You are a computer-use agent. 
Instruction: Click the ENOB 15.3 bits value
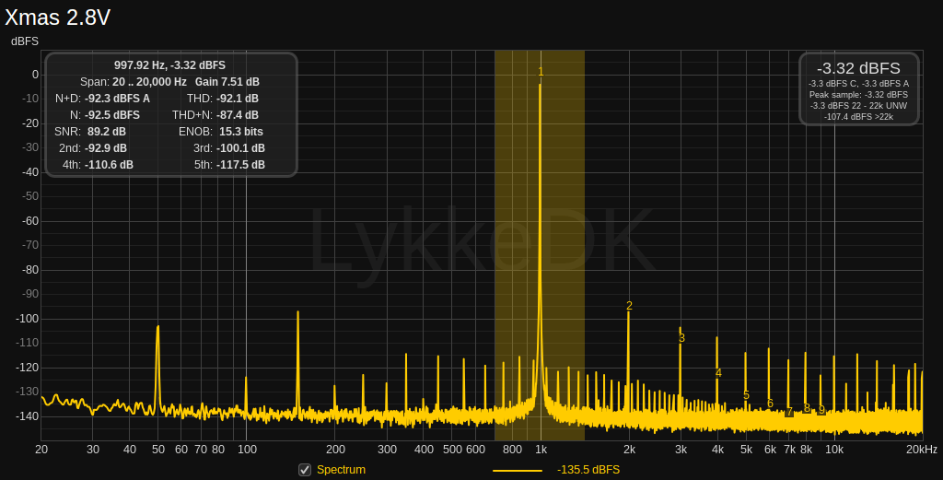click(x=241, y=131)
